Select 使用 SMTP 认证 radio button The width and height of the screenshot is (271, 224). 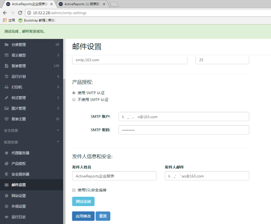point(74,93)
